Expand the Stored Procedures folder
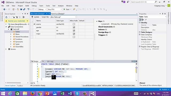Viewport: 171px width, 96px height. click(x=11, y=37)
